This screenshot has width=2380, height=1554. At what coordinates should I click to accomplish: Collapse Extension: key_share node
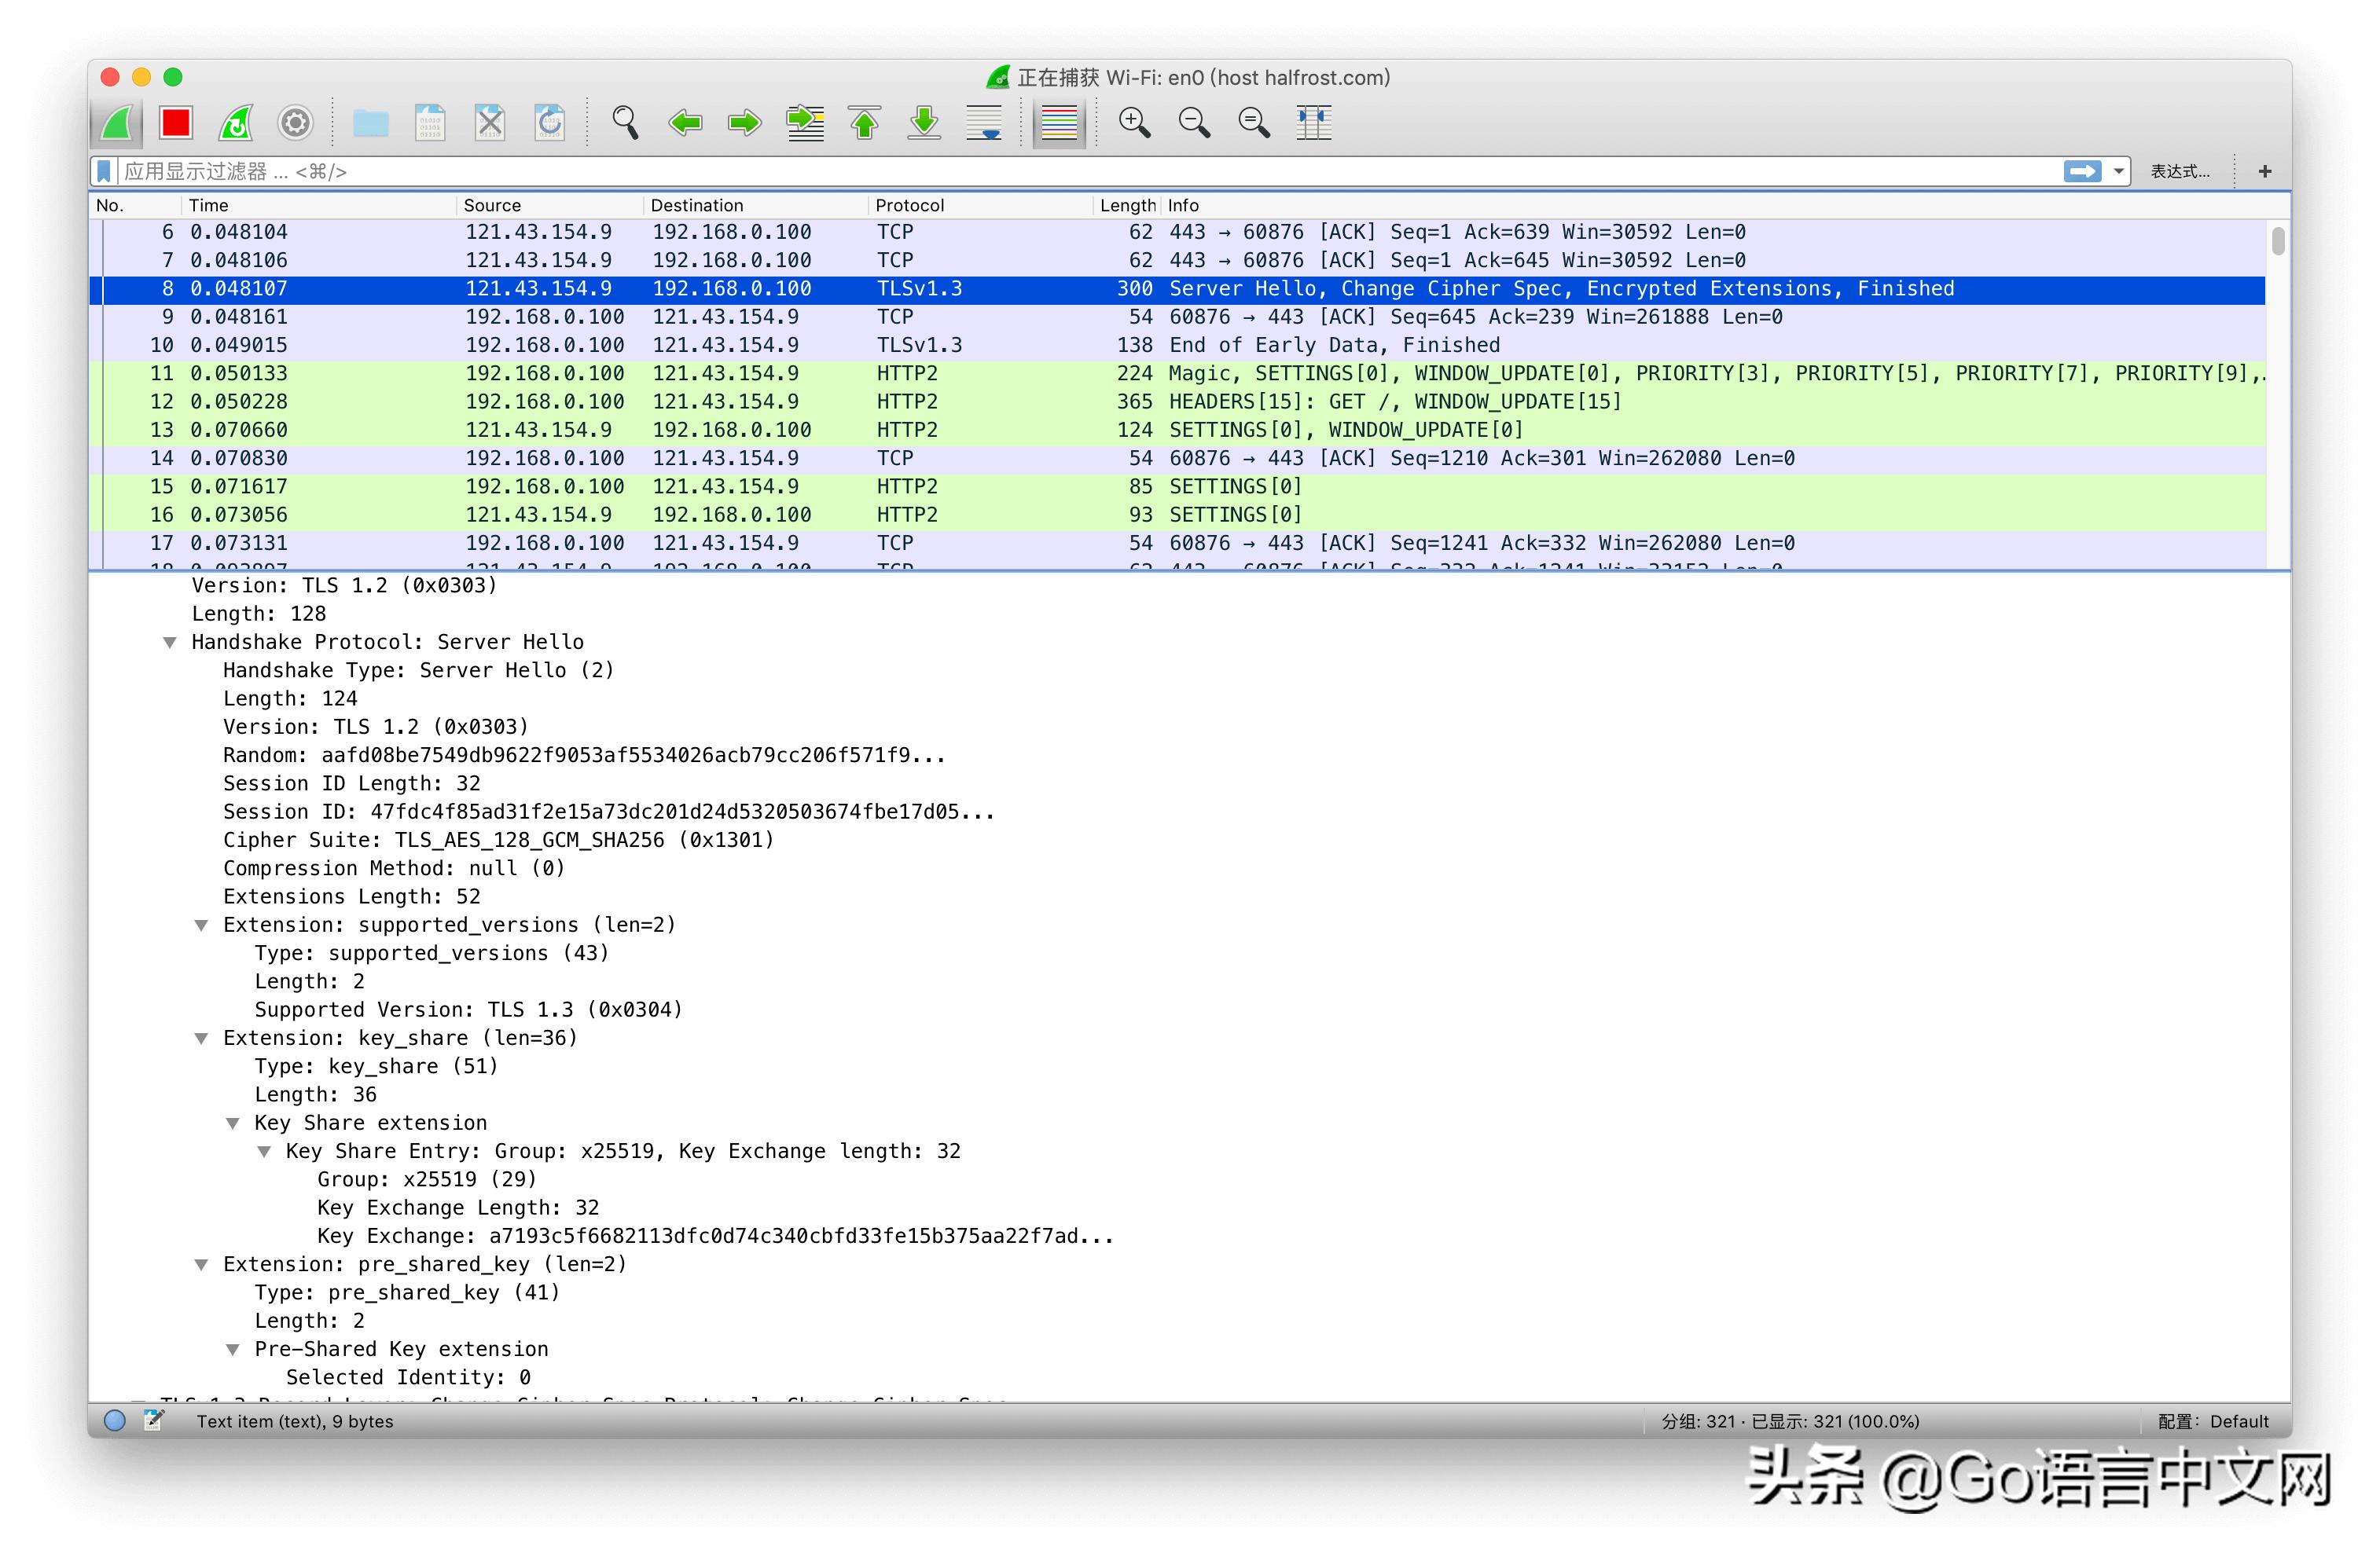click(x=201, y=1039)
